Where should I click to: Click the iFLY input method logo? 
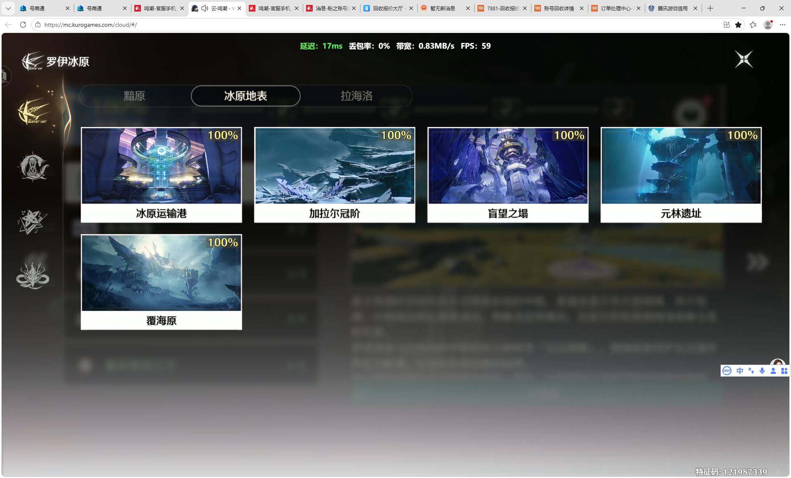[727, 371]
